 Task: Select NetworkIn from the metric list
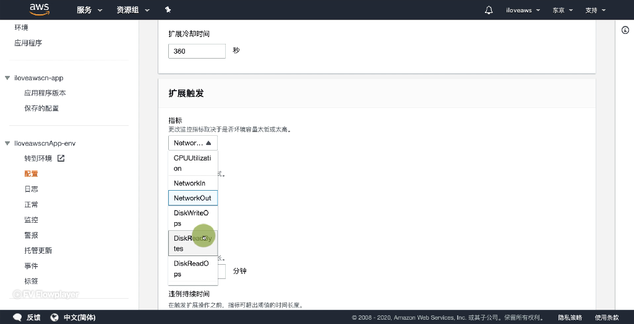[x=193, y=183]
